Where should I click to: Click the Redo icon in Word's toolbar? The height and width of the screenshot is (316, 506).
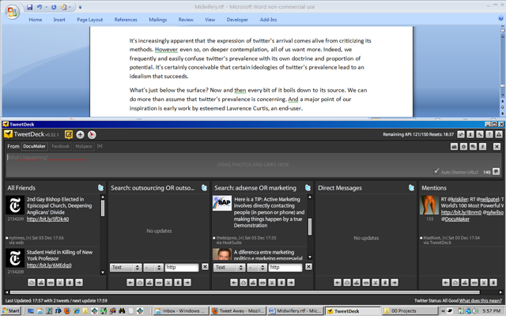[x=54, y=7]
